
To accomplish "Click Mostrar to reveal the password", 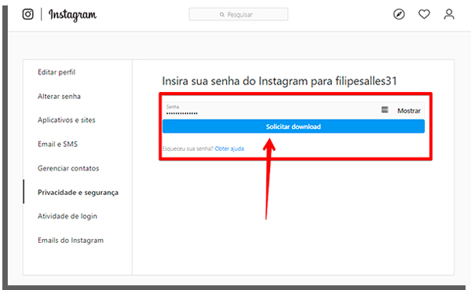I will coord(409,111).
